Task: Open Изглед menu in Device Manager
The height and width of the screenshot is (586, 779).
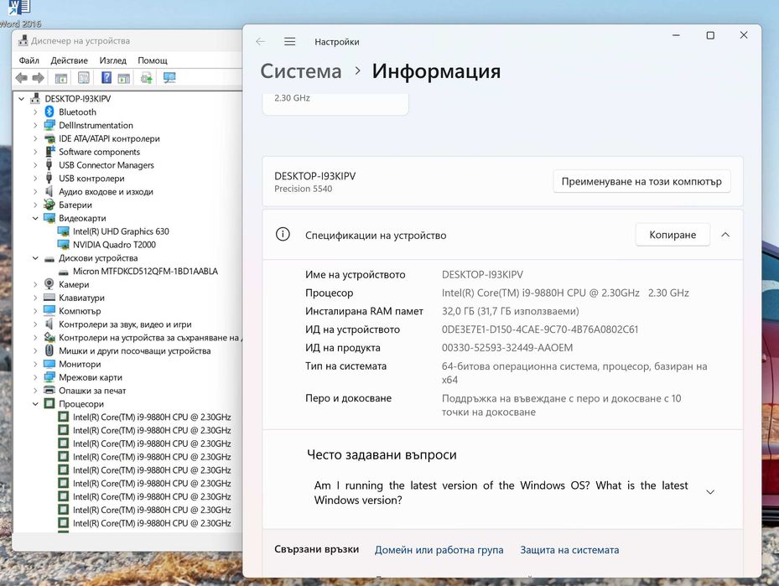Action: point(112,60)
